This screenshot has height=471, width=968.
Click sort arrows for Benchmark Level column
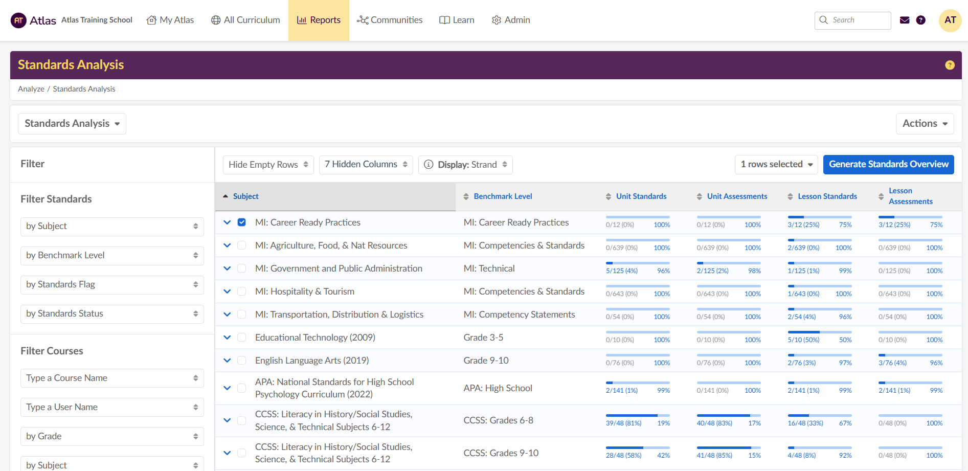tap(466, 197)
